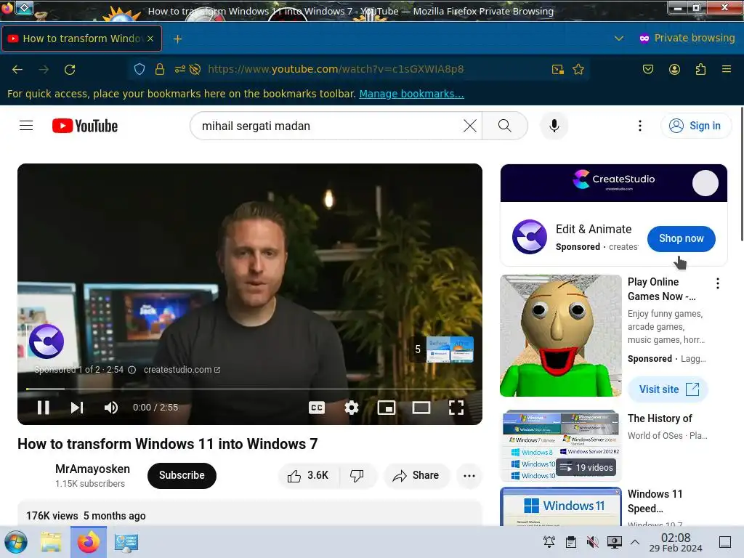Open the YouTube guide hamburger menu
This screenshot has height=558, width=744.
pos(26,126)
